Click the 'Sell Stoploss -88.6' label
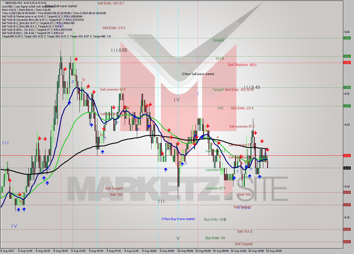The height and width of the screenshot is (254, 354). (x=242, y=65)
